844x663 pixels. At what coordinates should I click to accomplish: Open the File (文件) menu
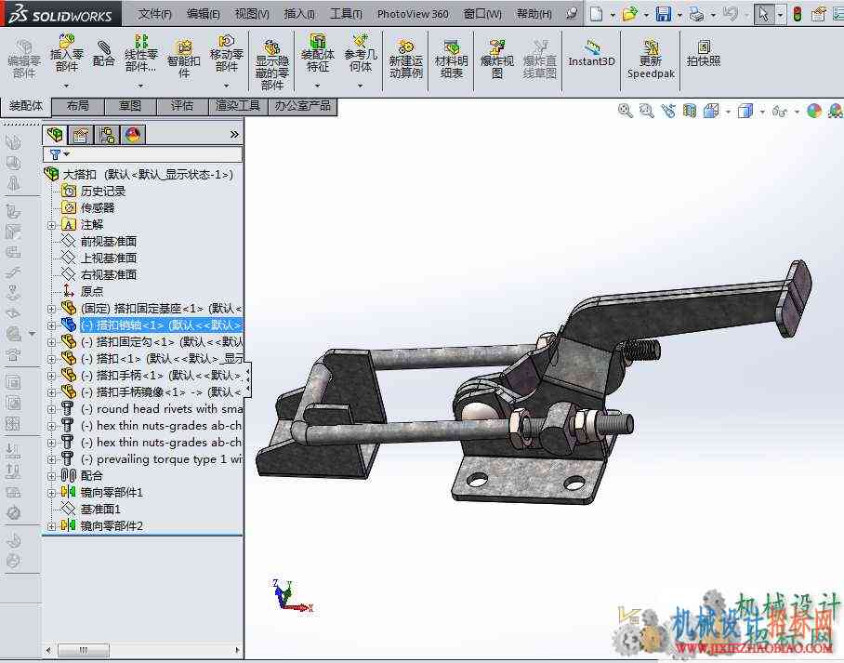(154, 14)
